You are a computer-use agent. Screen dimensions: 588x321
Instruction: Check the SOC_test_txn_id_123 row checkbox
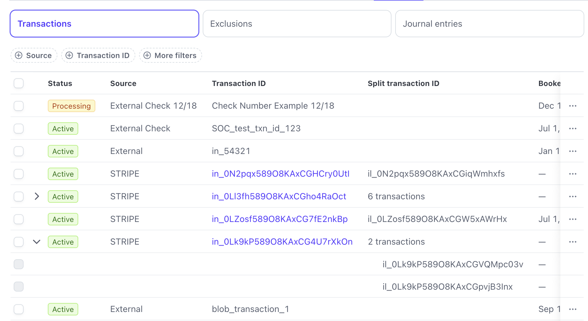(19, 128)
